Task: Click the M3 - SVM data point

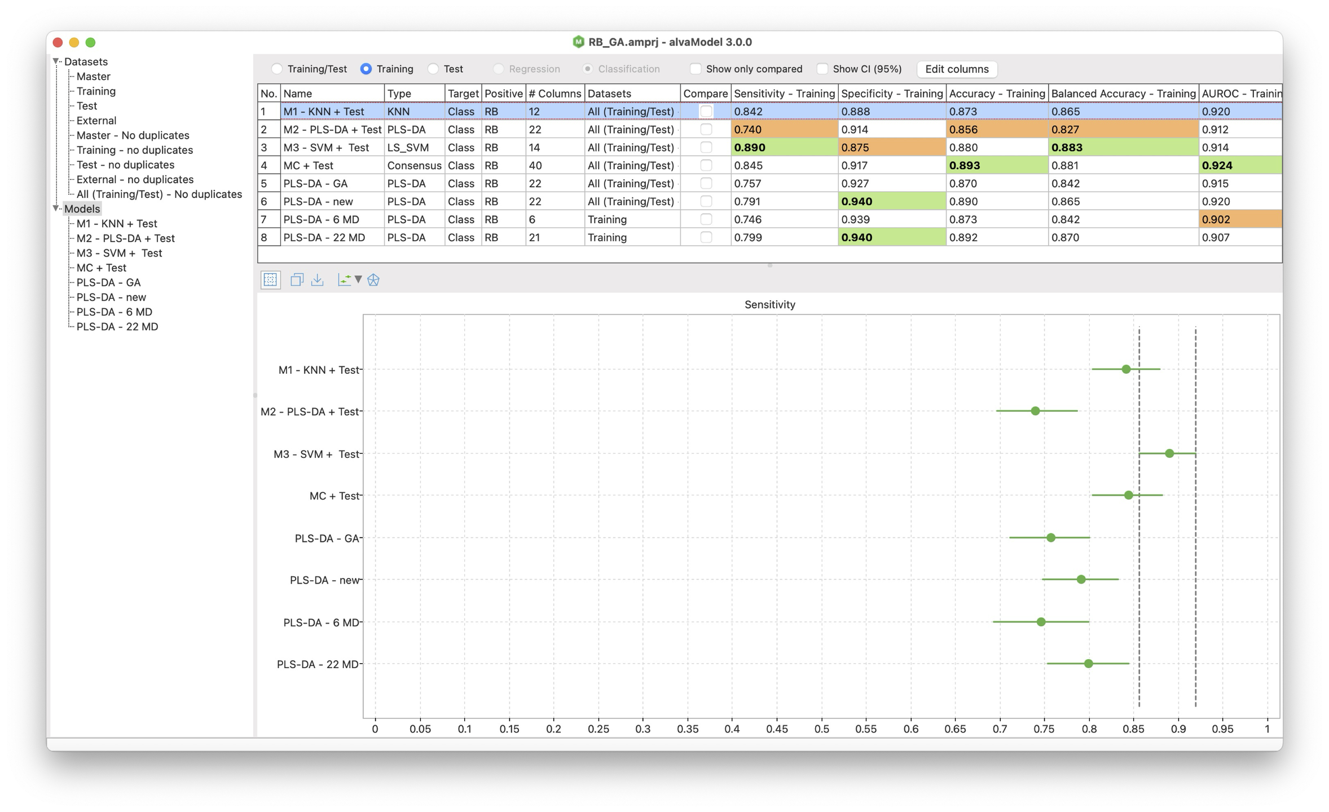Action: [x=1169, y=453]
